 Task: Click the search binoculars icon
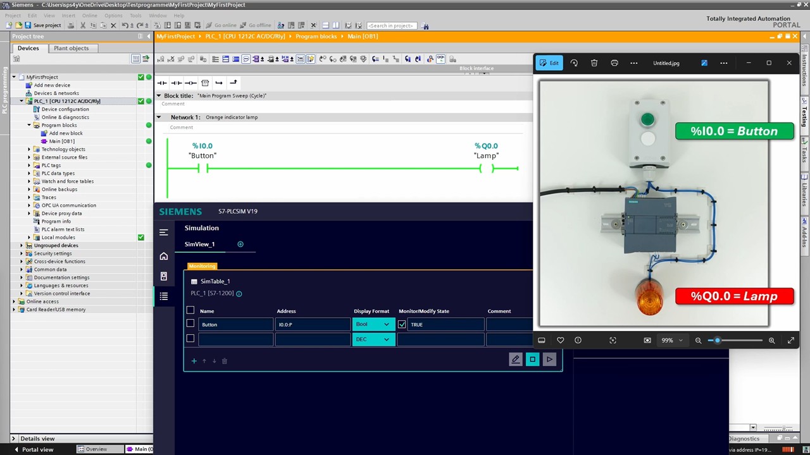coord(425,26)
